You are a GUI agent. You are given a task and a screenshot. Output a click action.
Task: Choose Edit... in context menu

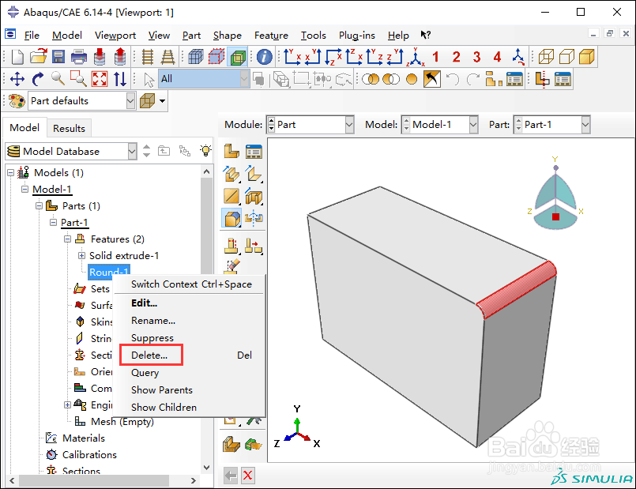click(x=144, y=303)
